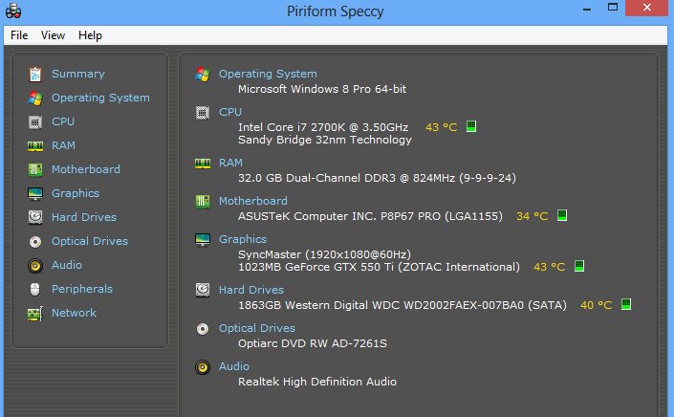Click the Speccy app icon in title bar

click(x=13, y=11)
